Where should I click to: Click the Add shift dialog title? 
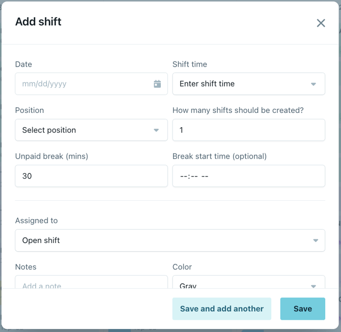tap(39, 21)
